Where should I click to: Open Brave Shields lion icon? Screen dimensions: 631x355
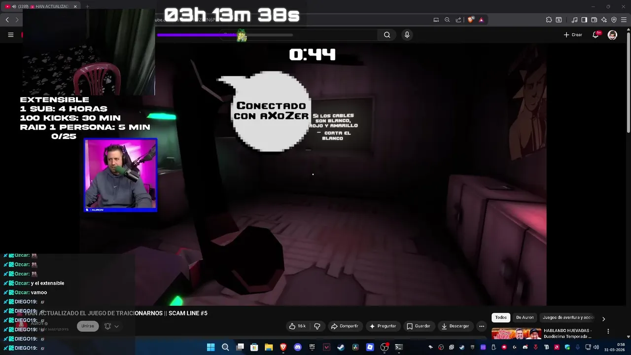click(471, 20)
